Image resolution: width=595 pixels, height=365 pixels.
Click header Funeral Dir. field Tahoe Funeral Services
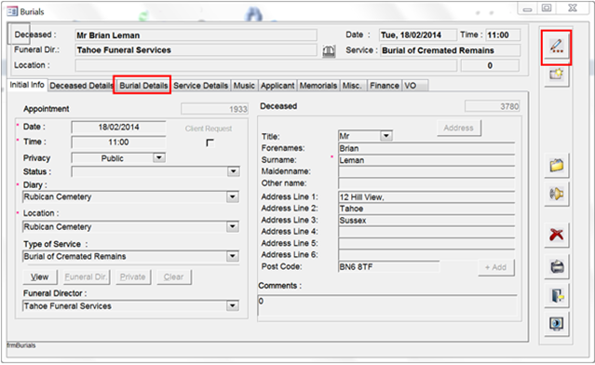pyautogui.click(x=196, y=50)
